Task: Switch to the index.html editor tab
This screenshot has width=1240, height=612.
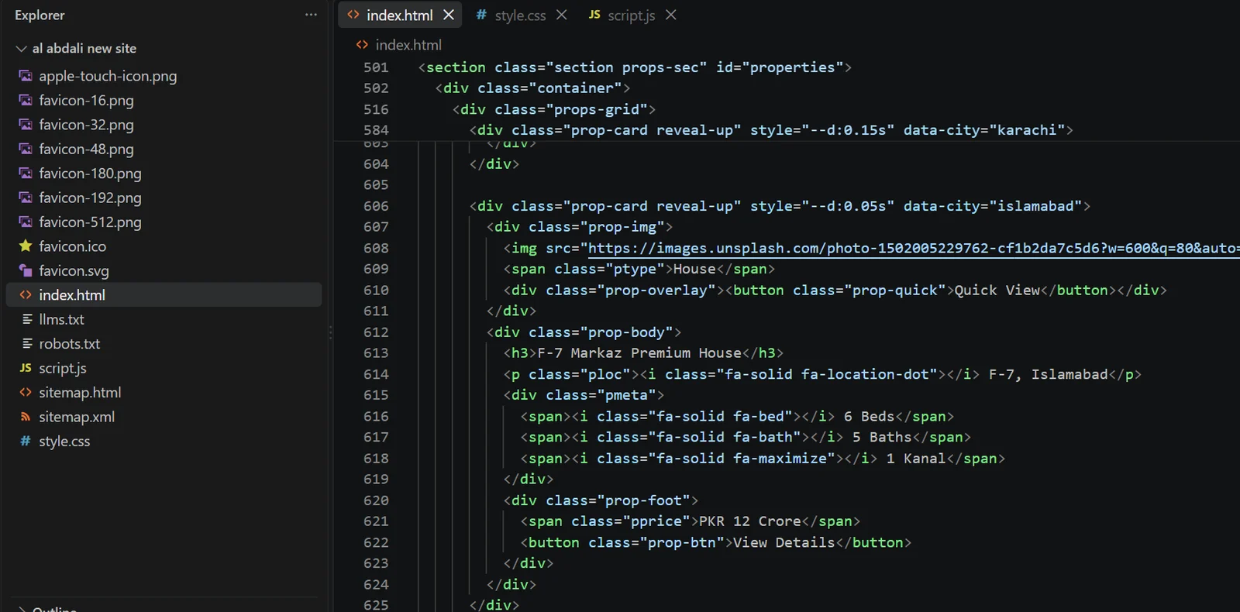Action: tap(399, 15)
